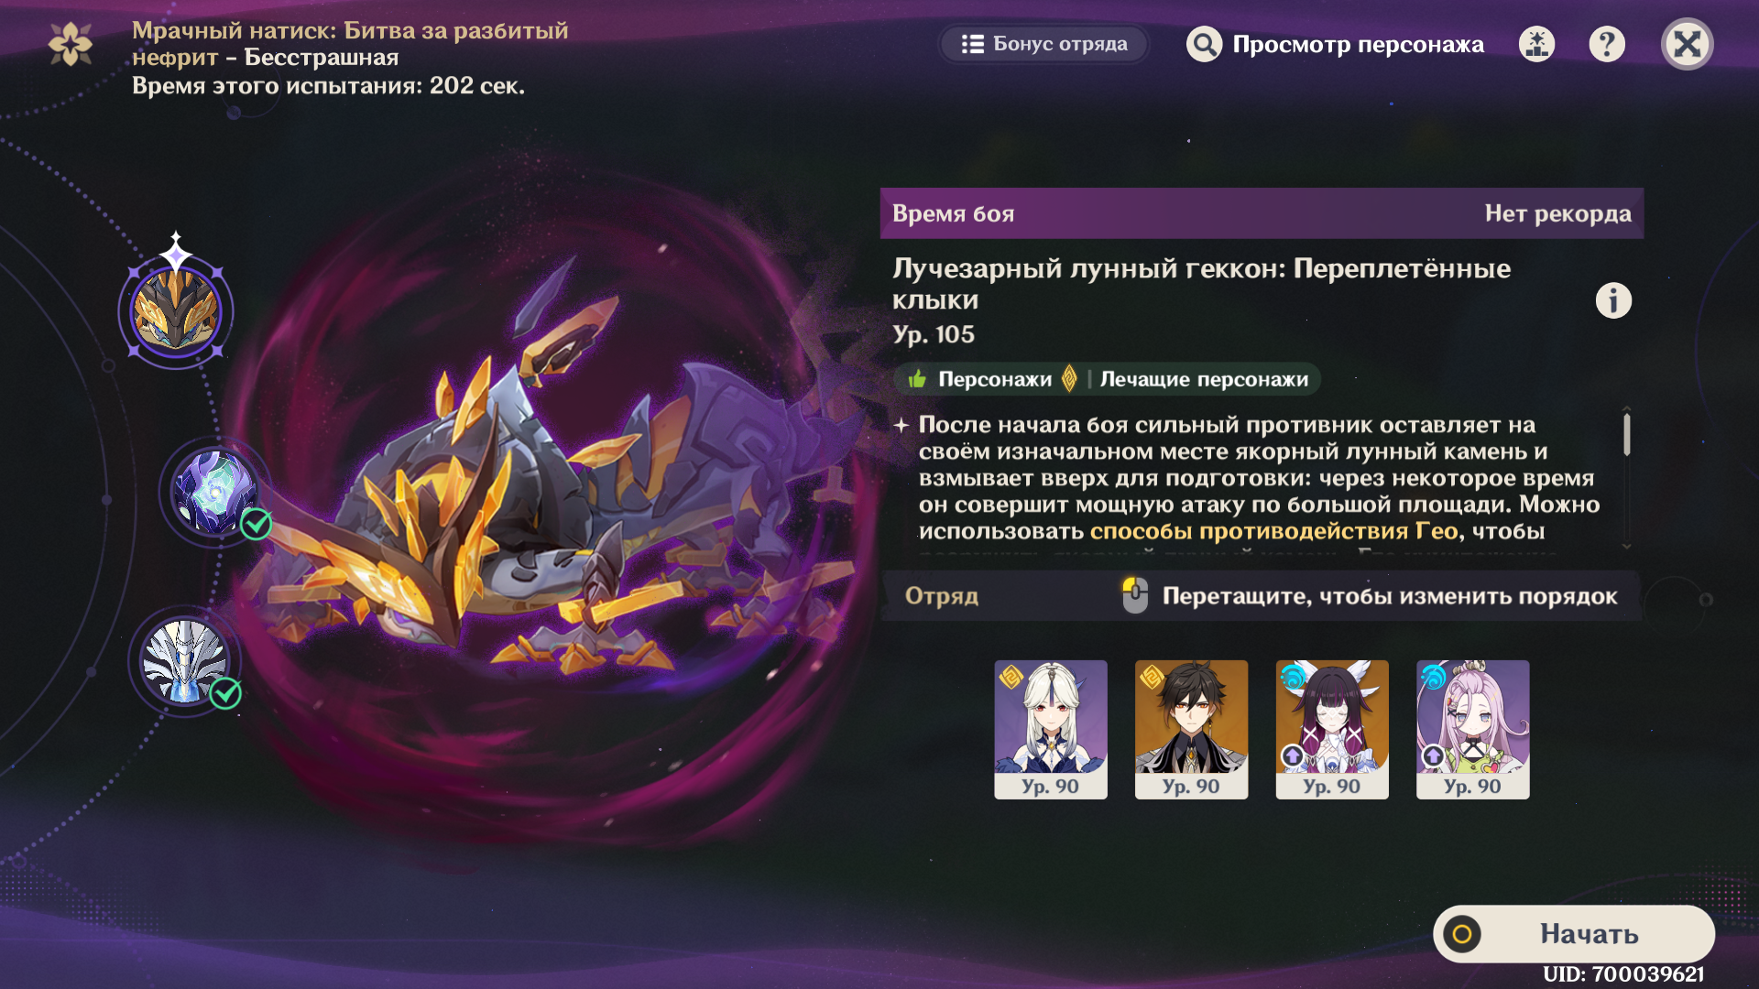Click the magnifier Просмотр персонажа icon

pyautogui.click(x=1205, y=44)
